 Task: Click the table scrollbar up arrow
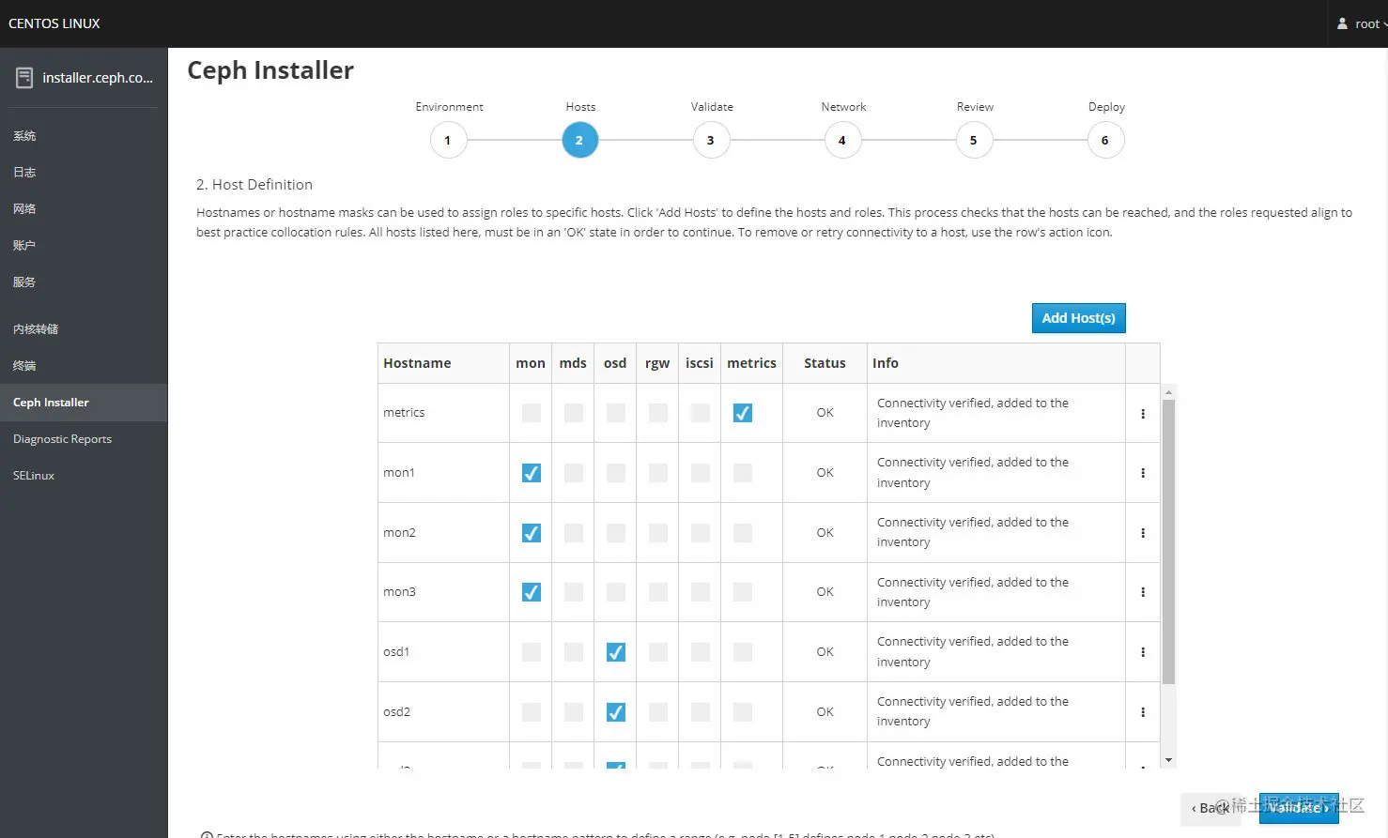[x=1168, y=392]
